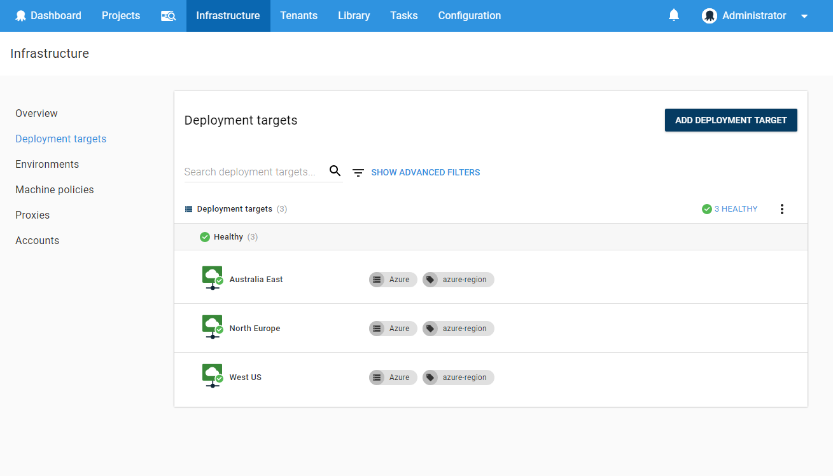Viewport: 833px width, 476px height.
Task: Click the azure-region role chip on West US
Action: 458,377
